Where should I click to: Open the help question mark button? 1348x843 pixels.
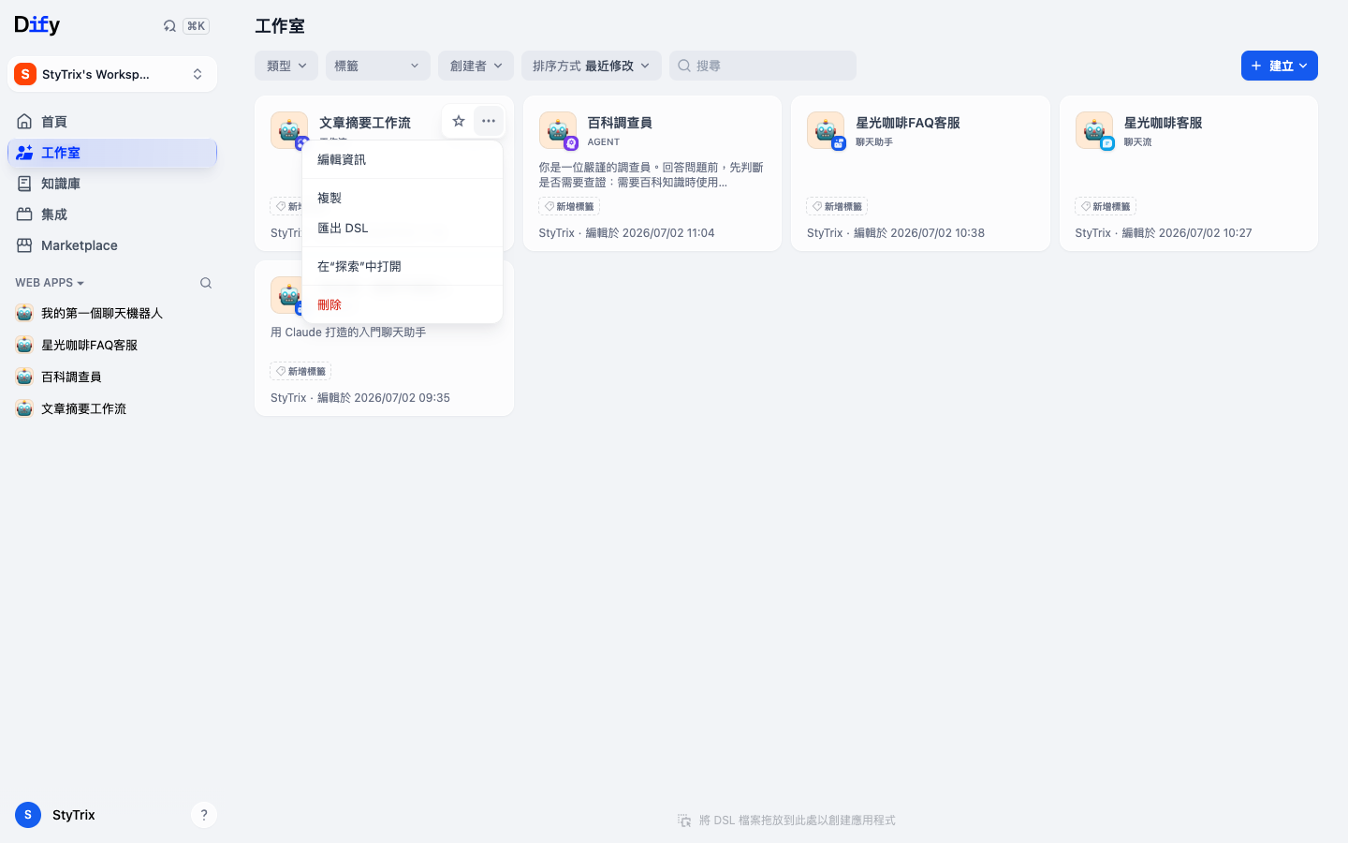204,815
